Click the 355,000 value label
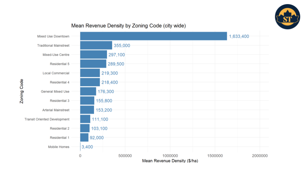Viewport: 304px width, 171px height. point(122,46)
